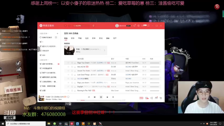
Task: Go forward with the navigation arrow
Action: coord(69,26)
